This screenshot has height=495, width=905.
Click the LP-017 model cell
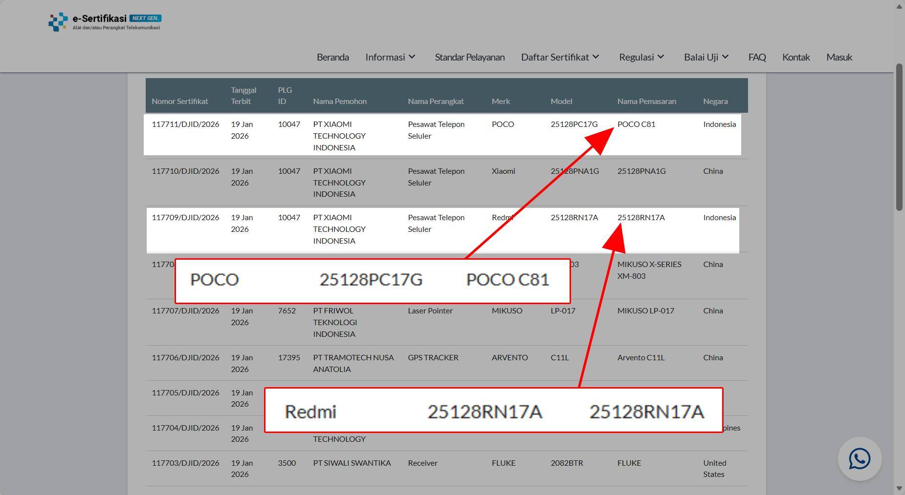pyautogui.click(x=563, y=310)
